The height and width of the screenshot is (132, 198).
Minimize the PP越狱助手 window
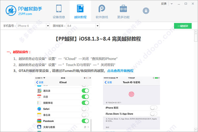pos(179,4)
